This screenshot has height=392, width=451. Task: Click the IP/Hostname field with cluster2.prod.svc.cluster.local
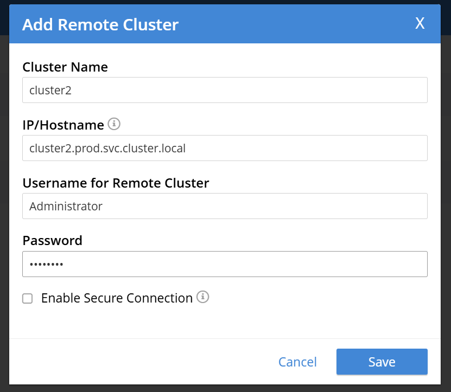pyautogui.click(x=225, y=148)
